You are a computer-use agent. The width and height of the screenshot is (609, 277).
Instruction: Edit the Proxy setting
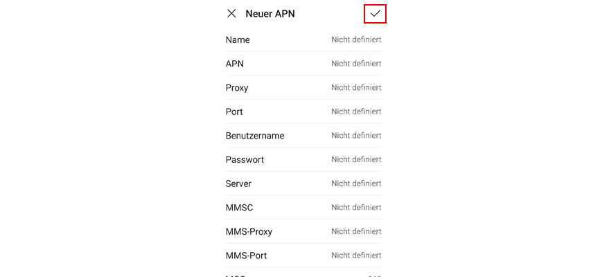point(237,88)
